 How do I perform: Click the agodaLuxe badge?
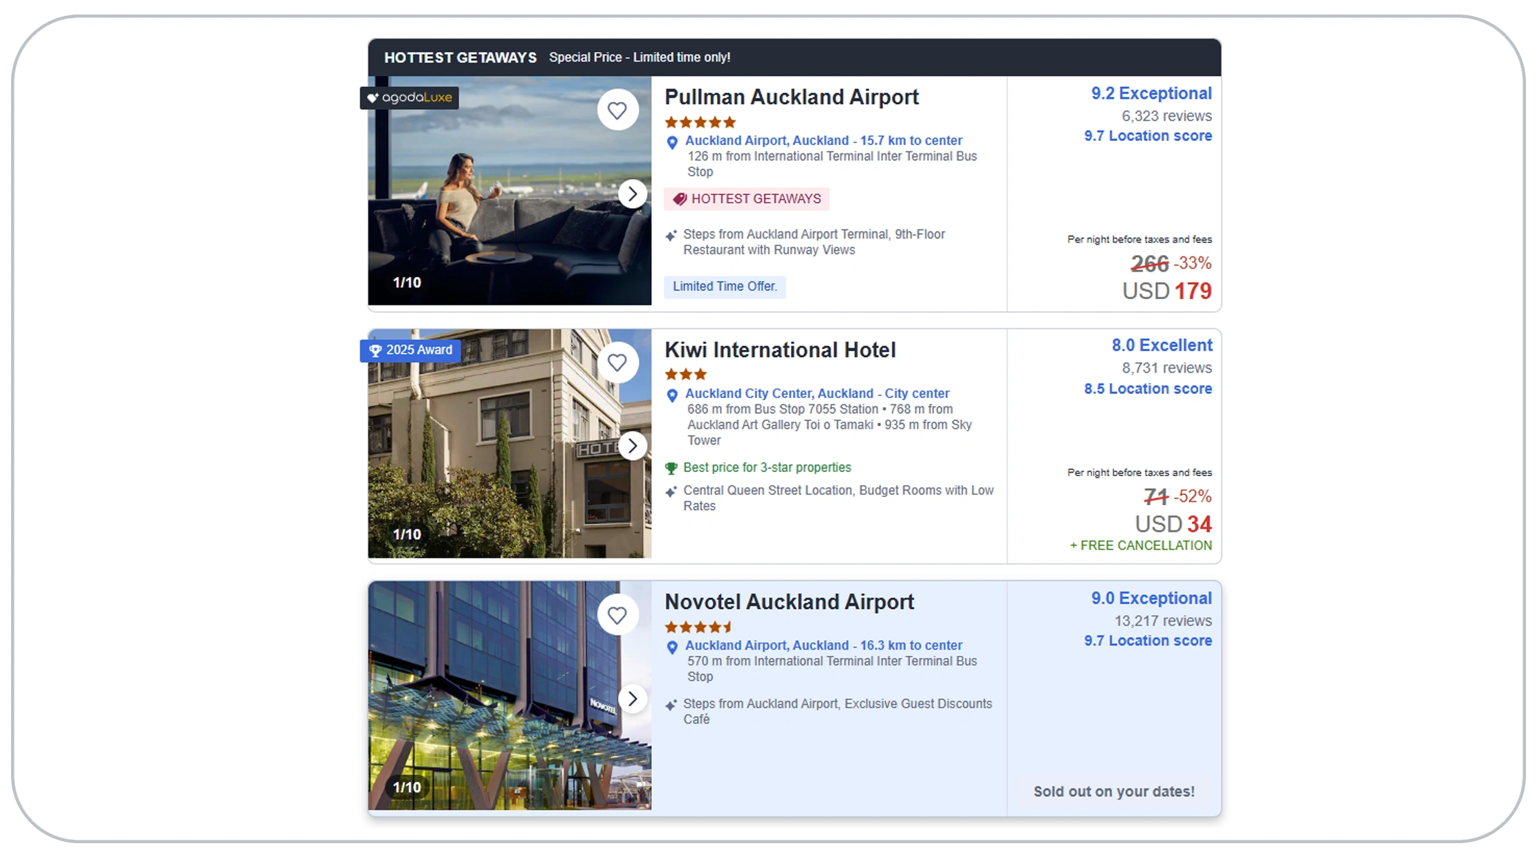pos(409,97)
